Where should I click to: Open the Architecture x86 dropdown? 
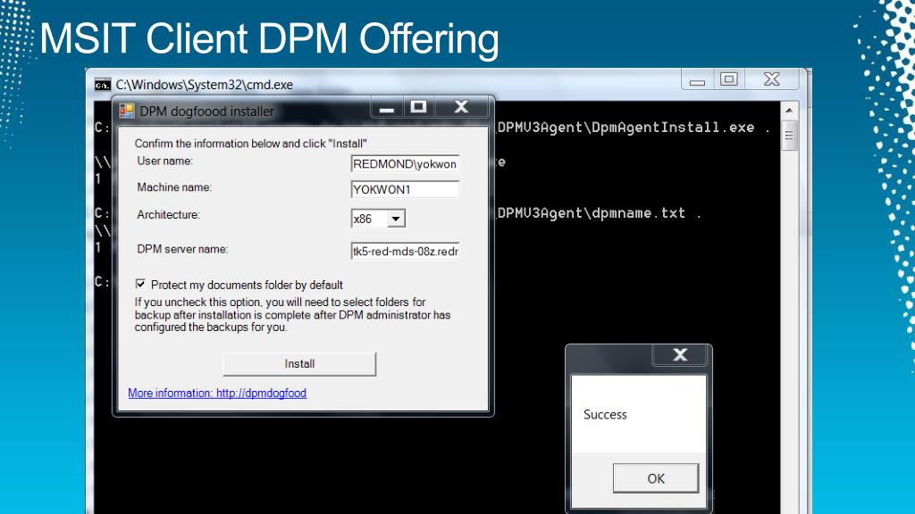coord(396,219)
